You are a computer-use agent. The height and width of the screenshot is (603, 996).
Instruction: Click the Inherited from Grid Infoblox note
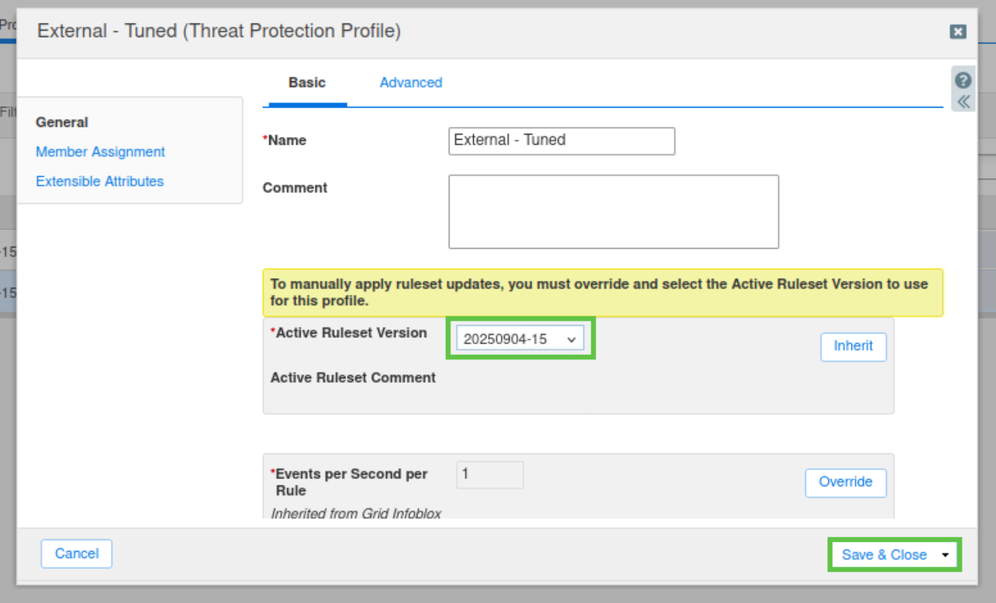point(356,513)
